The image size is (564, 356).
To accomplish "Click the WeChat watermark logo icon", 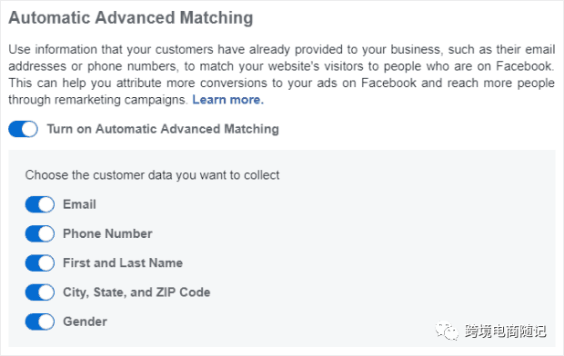I will click(x=447, y=331).
